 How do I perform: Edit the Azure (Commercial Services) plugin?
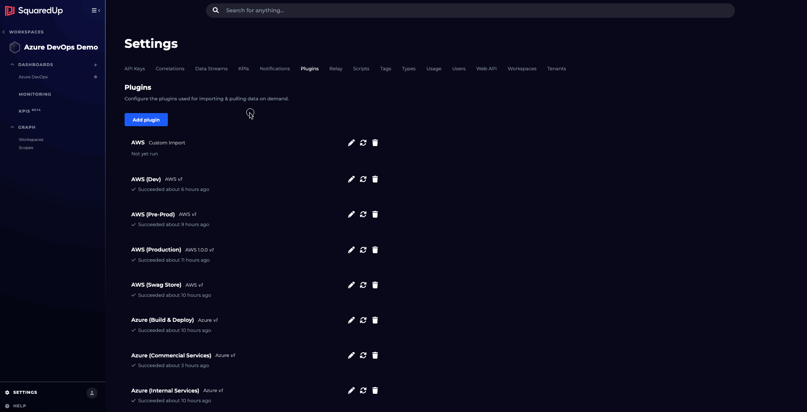(351, 355)
